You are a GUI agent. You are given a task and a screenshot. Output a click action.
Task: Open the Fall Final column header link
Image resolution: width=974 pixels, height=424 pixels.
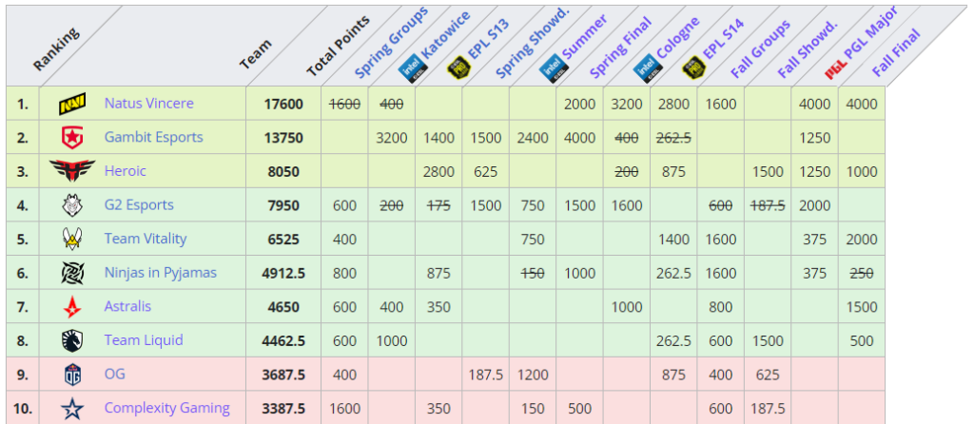pyautogui.click(x=896, y=53)
